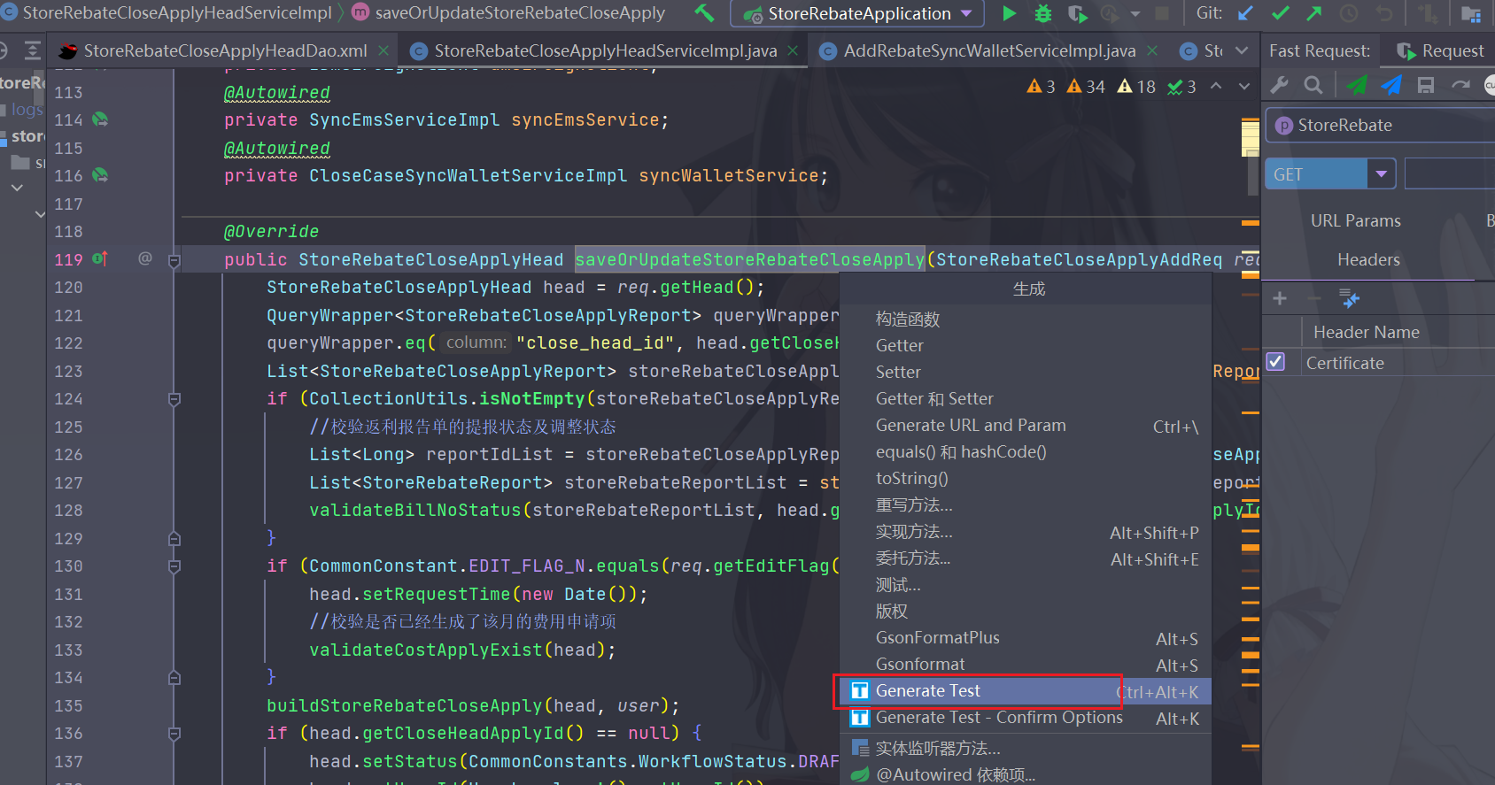
Task: Save request with floppy disk icon
Action: pyautogui.click(x=1426, y=85)
